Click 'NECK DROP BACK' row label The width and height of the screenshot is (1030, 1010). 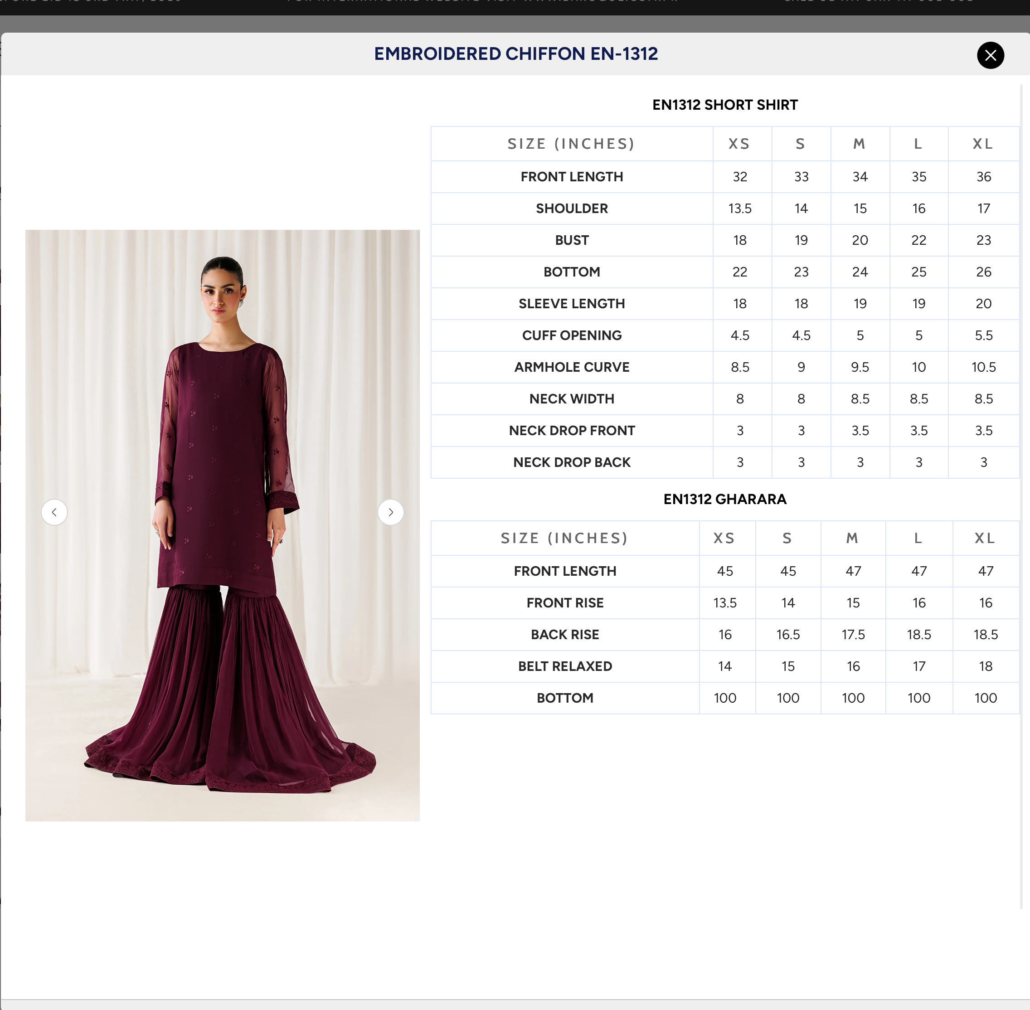point(572,462)
